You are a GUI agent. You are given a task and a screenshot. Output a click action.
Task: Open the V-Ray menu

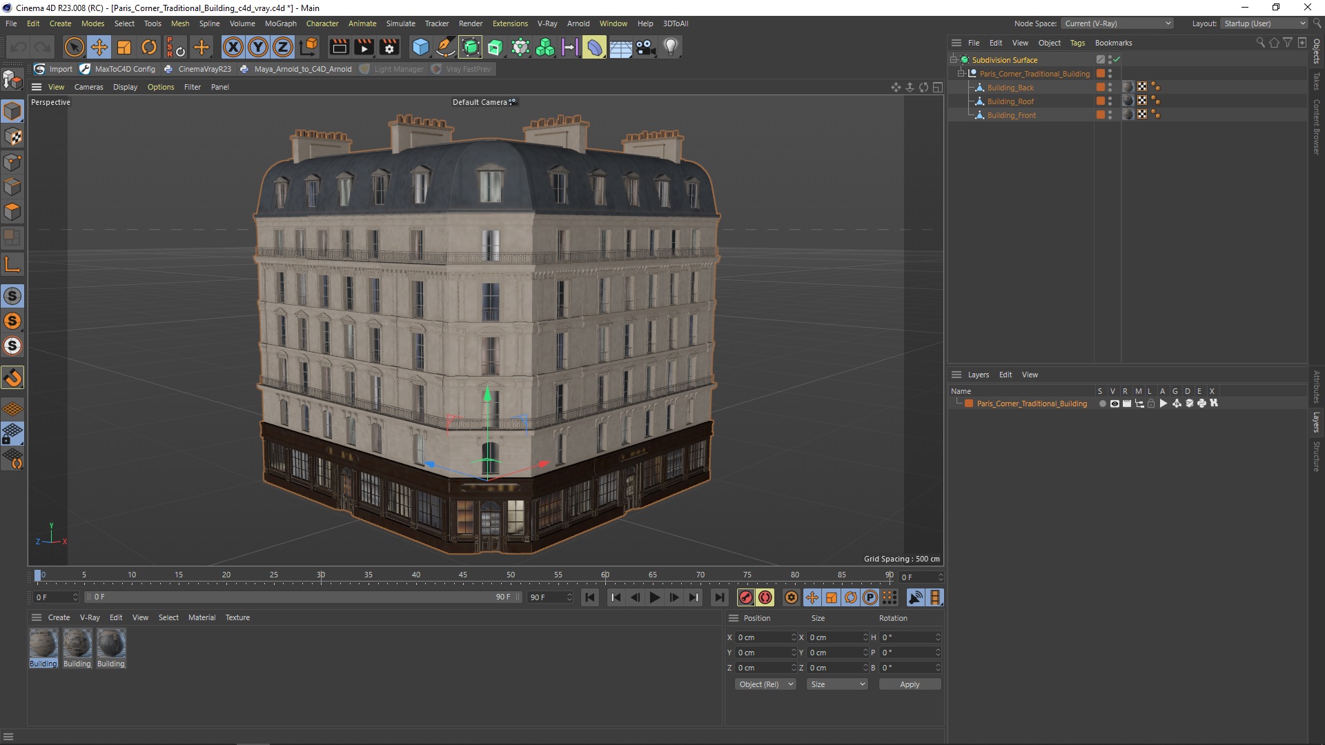point(546,23)
